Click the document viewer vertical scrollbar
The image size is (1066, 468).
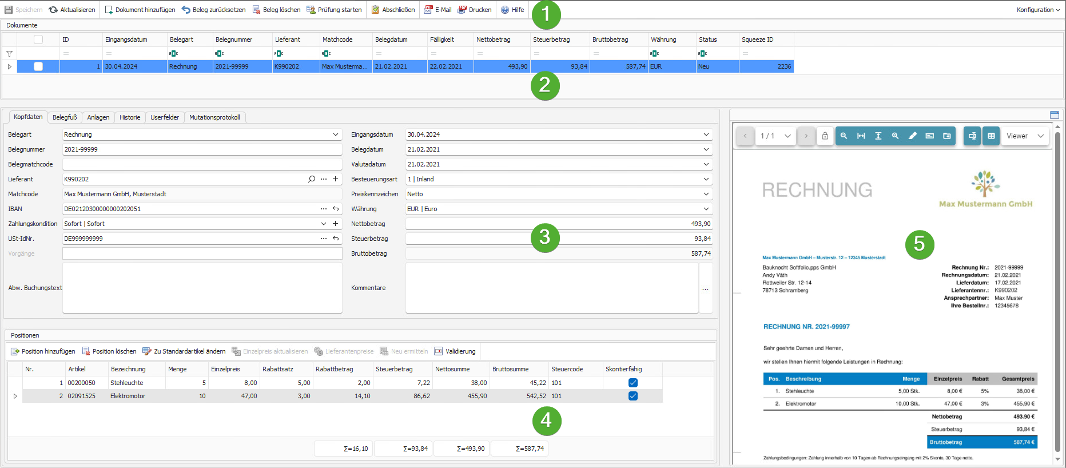tap(1057, 286)
